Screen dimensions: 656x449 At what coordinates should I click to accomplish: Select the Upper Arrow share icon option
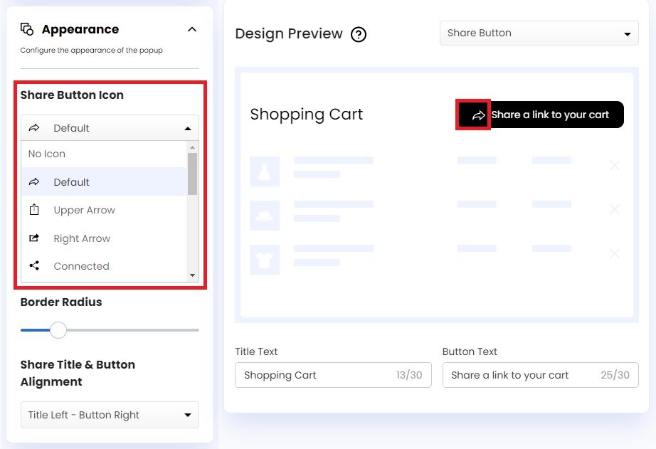tap(84, 210)
